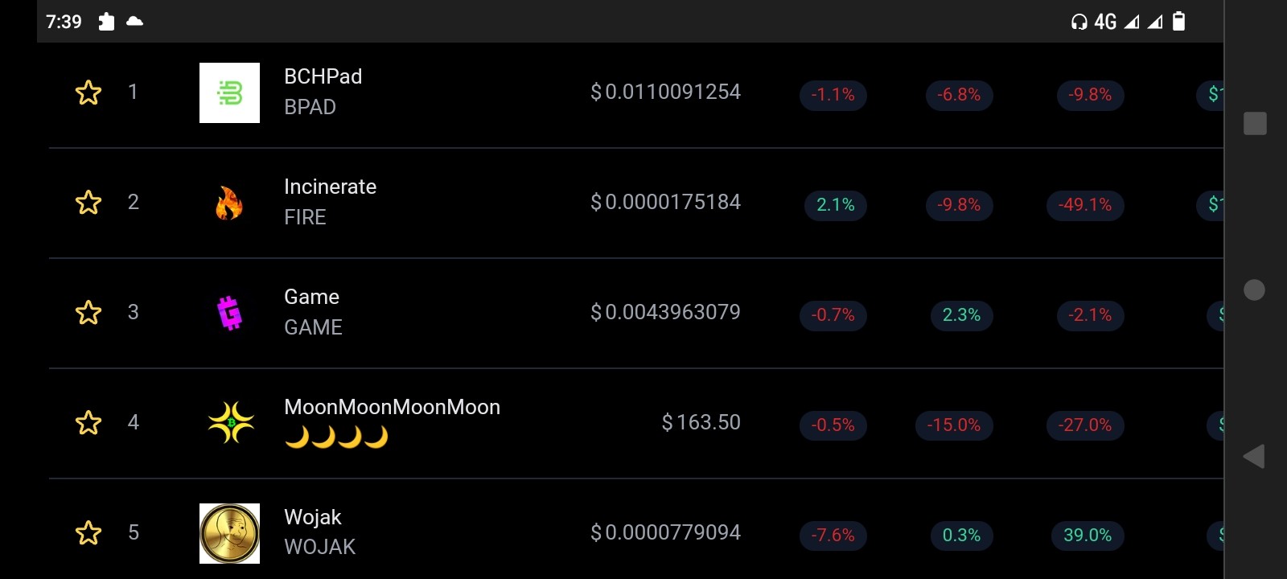Viewport: 1287px width, 579px height.
Task: Favorite BCHPad with its star icon
Action: (x=88, y=92)
